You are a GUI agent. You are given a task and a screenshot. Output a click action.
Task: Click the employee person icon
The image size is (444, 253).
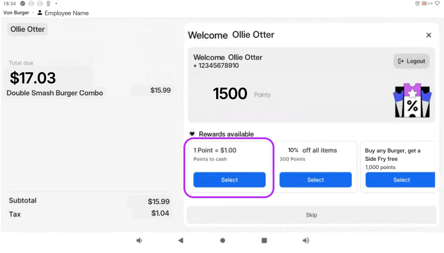(x=40, y=13)
